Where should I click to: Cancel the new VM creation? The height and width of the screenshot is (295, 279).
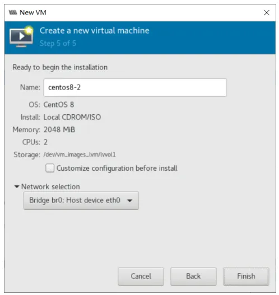pos(141,277)
